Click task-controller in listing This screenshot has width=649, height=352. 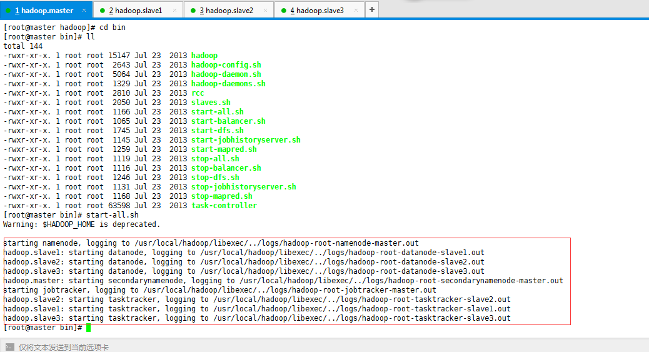224,206
